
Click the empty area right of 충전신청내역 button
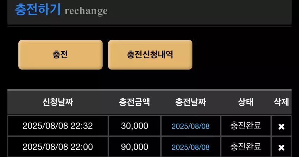point(242,55)
